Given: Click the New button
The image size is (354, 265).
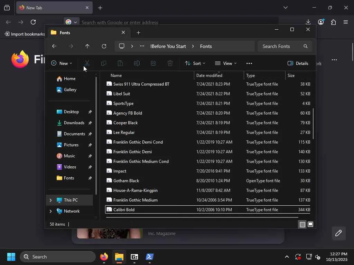Looking at the screenshot, I should pyautogui.click(x=62, y=63).
